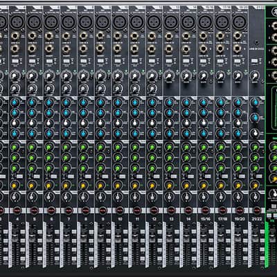The height and width of the screenshot is (277, 277).
Task: Click the channel 19/20 fader cap
Action: [x=238, y=234]
